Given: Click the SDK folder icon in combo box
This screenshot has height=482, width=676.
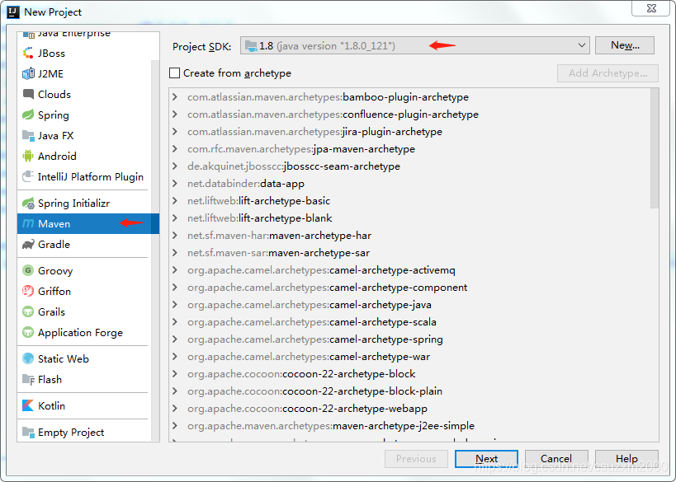Looking at the screenshot, I should click(251, 45).
